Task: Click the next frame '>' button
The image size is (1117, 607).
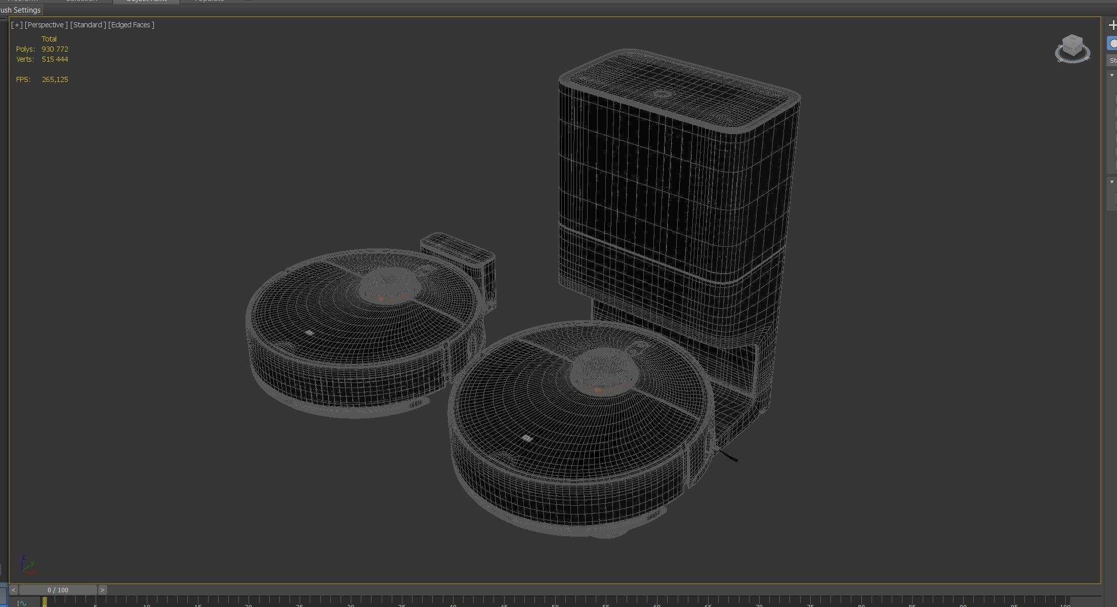Action: (102, 590)
